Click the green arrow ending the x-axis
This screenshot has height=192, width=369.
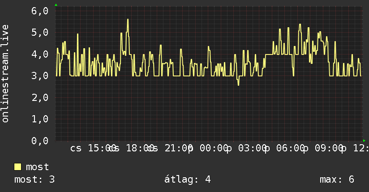point(364,141)
